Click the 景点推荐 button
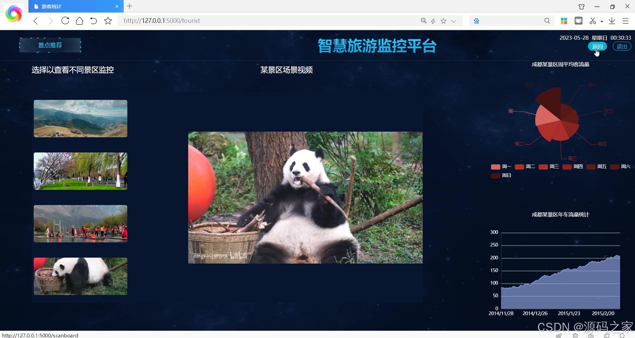The image size is (635, 338). 50,45
